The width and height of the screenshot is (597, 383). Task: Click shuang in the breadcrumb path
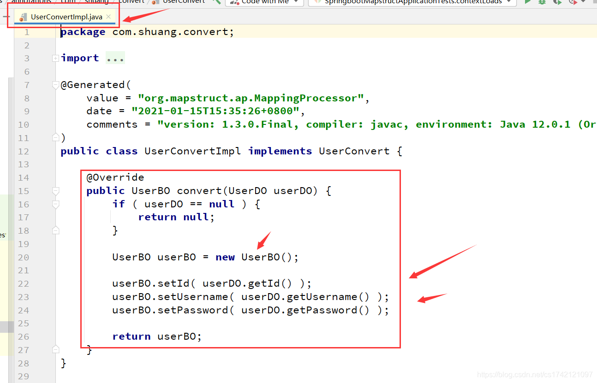(x=97, y=1)
